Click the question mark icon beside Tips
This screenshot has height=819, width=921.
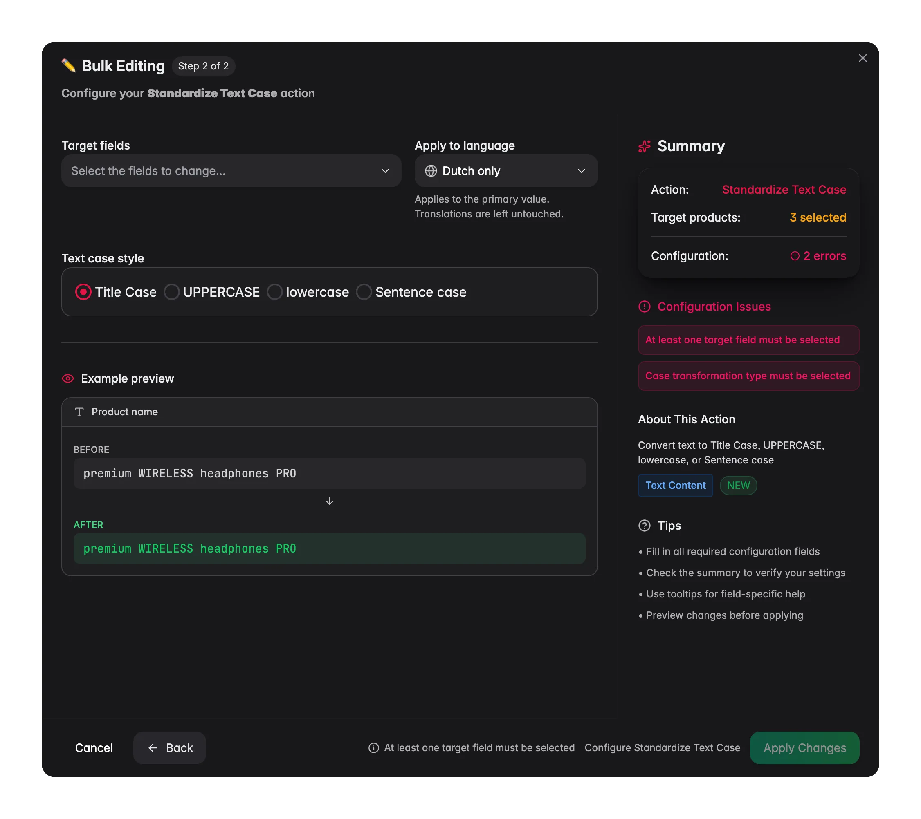[x=645, y=526]
